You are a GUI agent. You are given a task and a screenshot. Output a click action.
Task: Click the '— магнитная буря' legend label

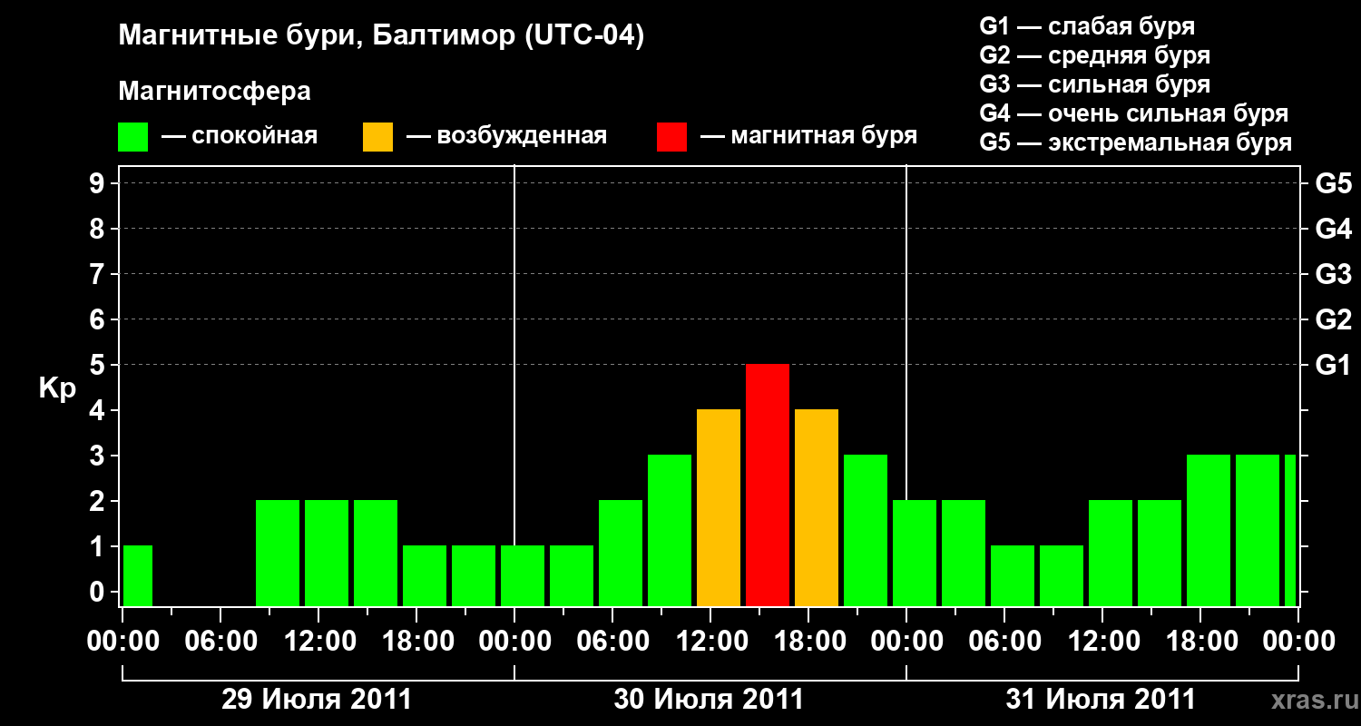(809, 136)
